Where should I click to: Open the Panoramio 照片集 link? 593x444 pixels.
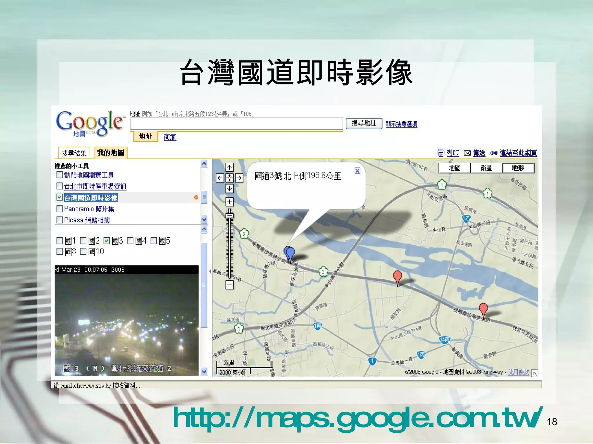click(89, 209)
